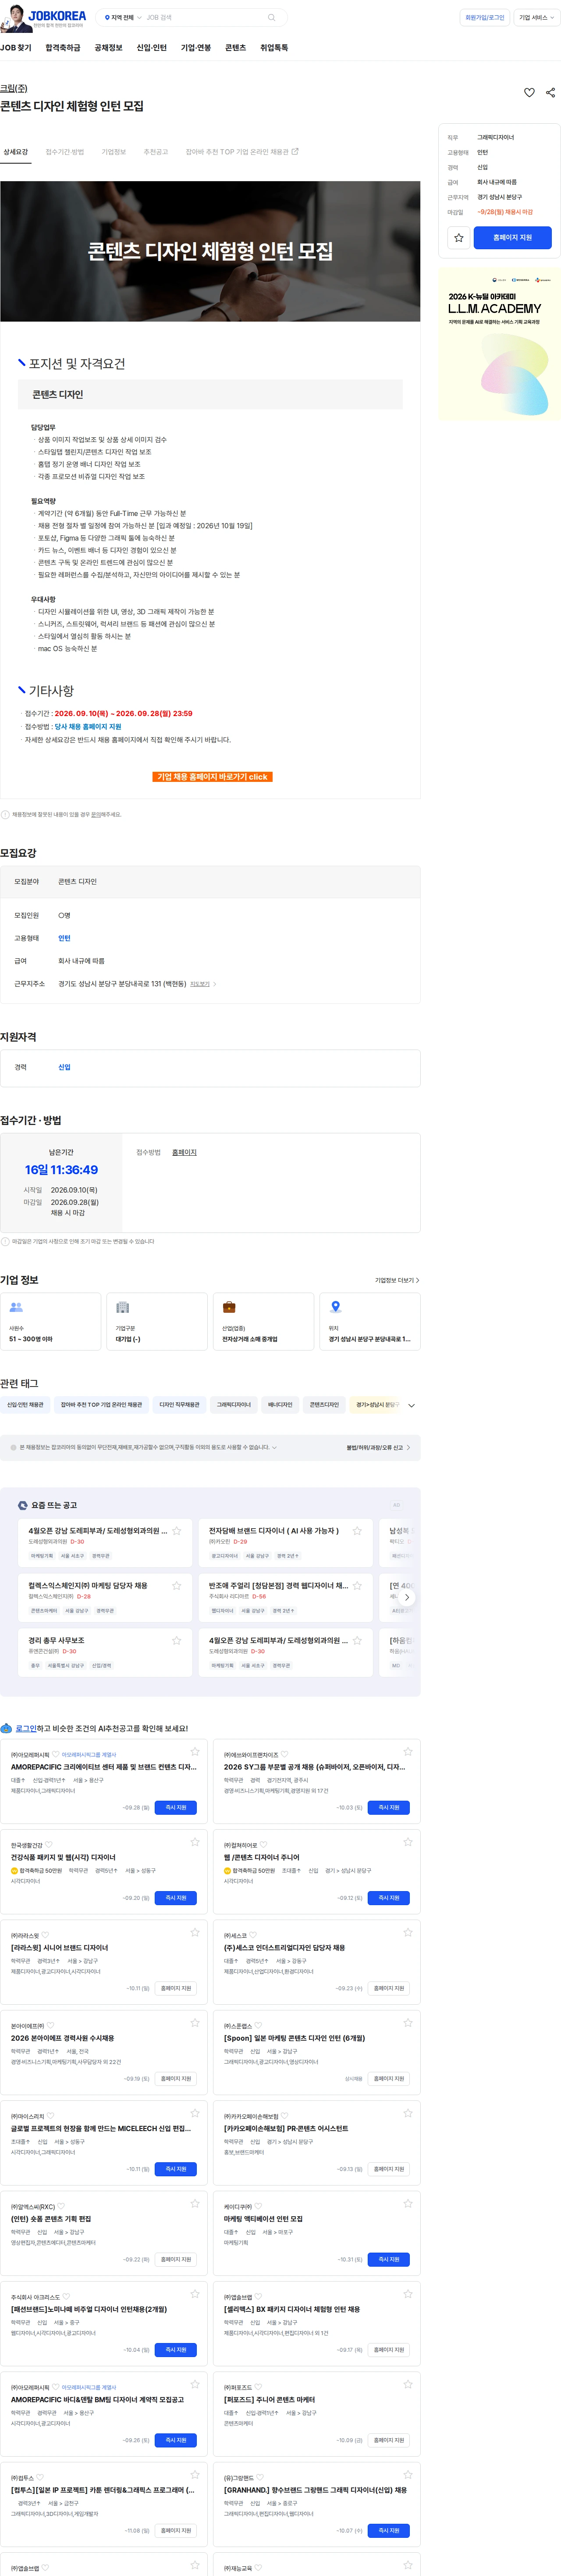Click the 그래픽디자이너 tag
Image resolution: width=561 pixels, height=2576 pixels.
(x=234, y=1404)
